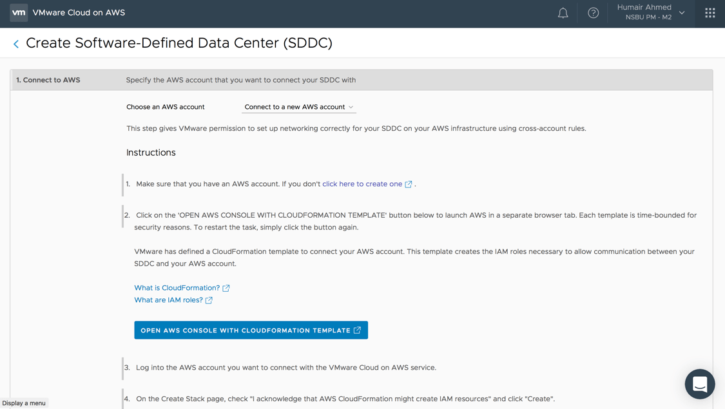Select the 1. Connect to AWS step header
The width and height of the screenshot is (725, 409).
(48, 80)
